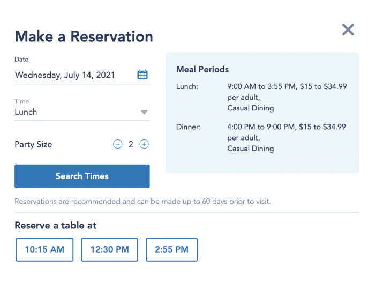Image resolution: width=375 pixels, height=281 pixels.
Task: Decrease party size with minus icon
Action: click(x=117, y=144)
